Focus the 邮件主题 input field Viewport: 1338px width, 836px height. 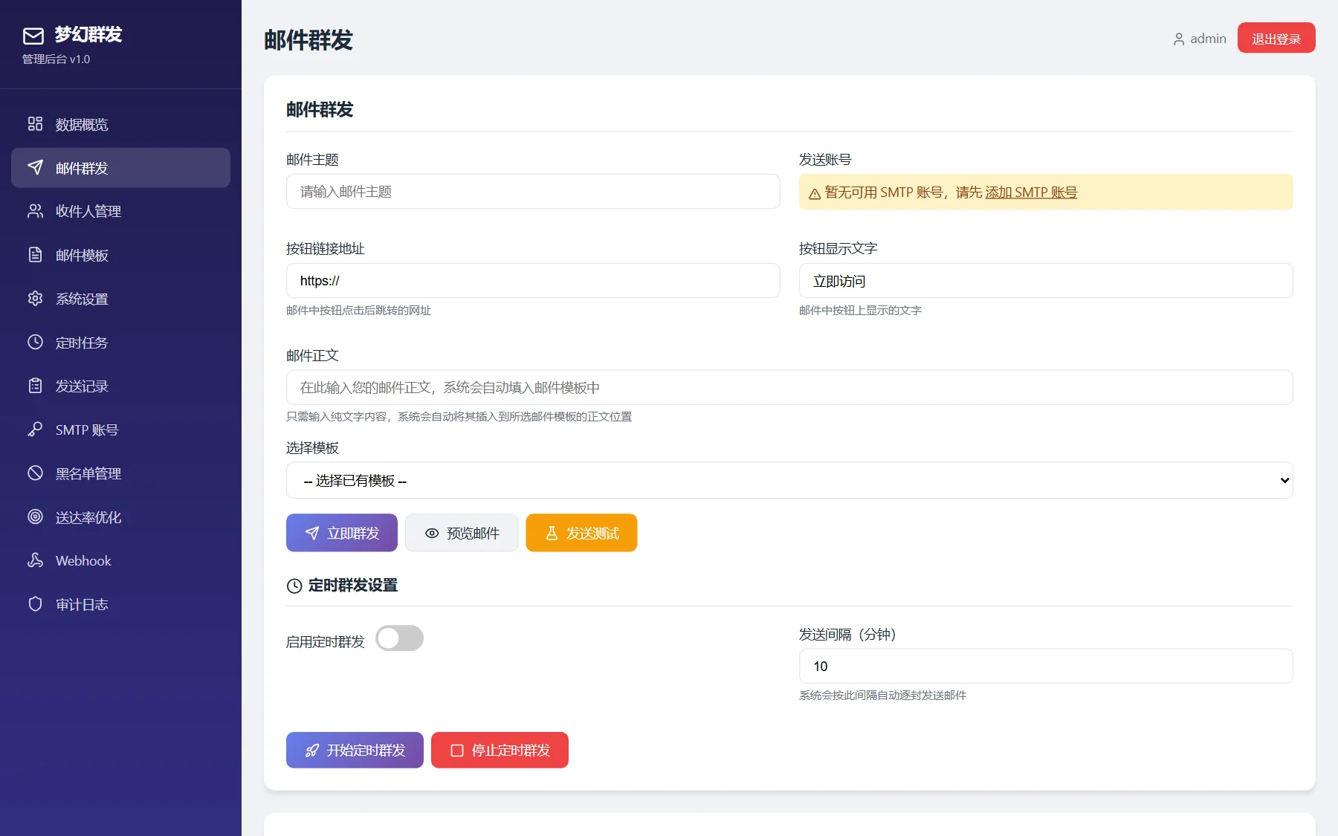click(x=533, y=192)
